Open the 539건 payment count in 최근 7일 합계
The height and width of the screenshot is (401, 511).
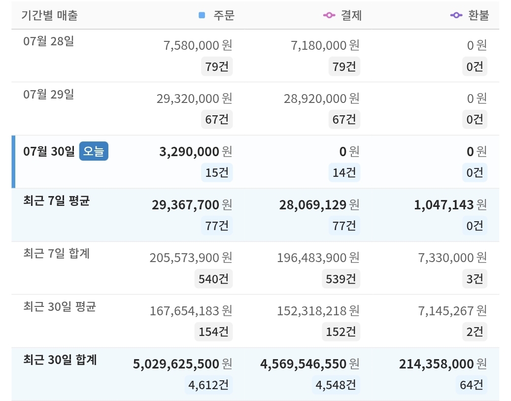pos(341,279)
